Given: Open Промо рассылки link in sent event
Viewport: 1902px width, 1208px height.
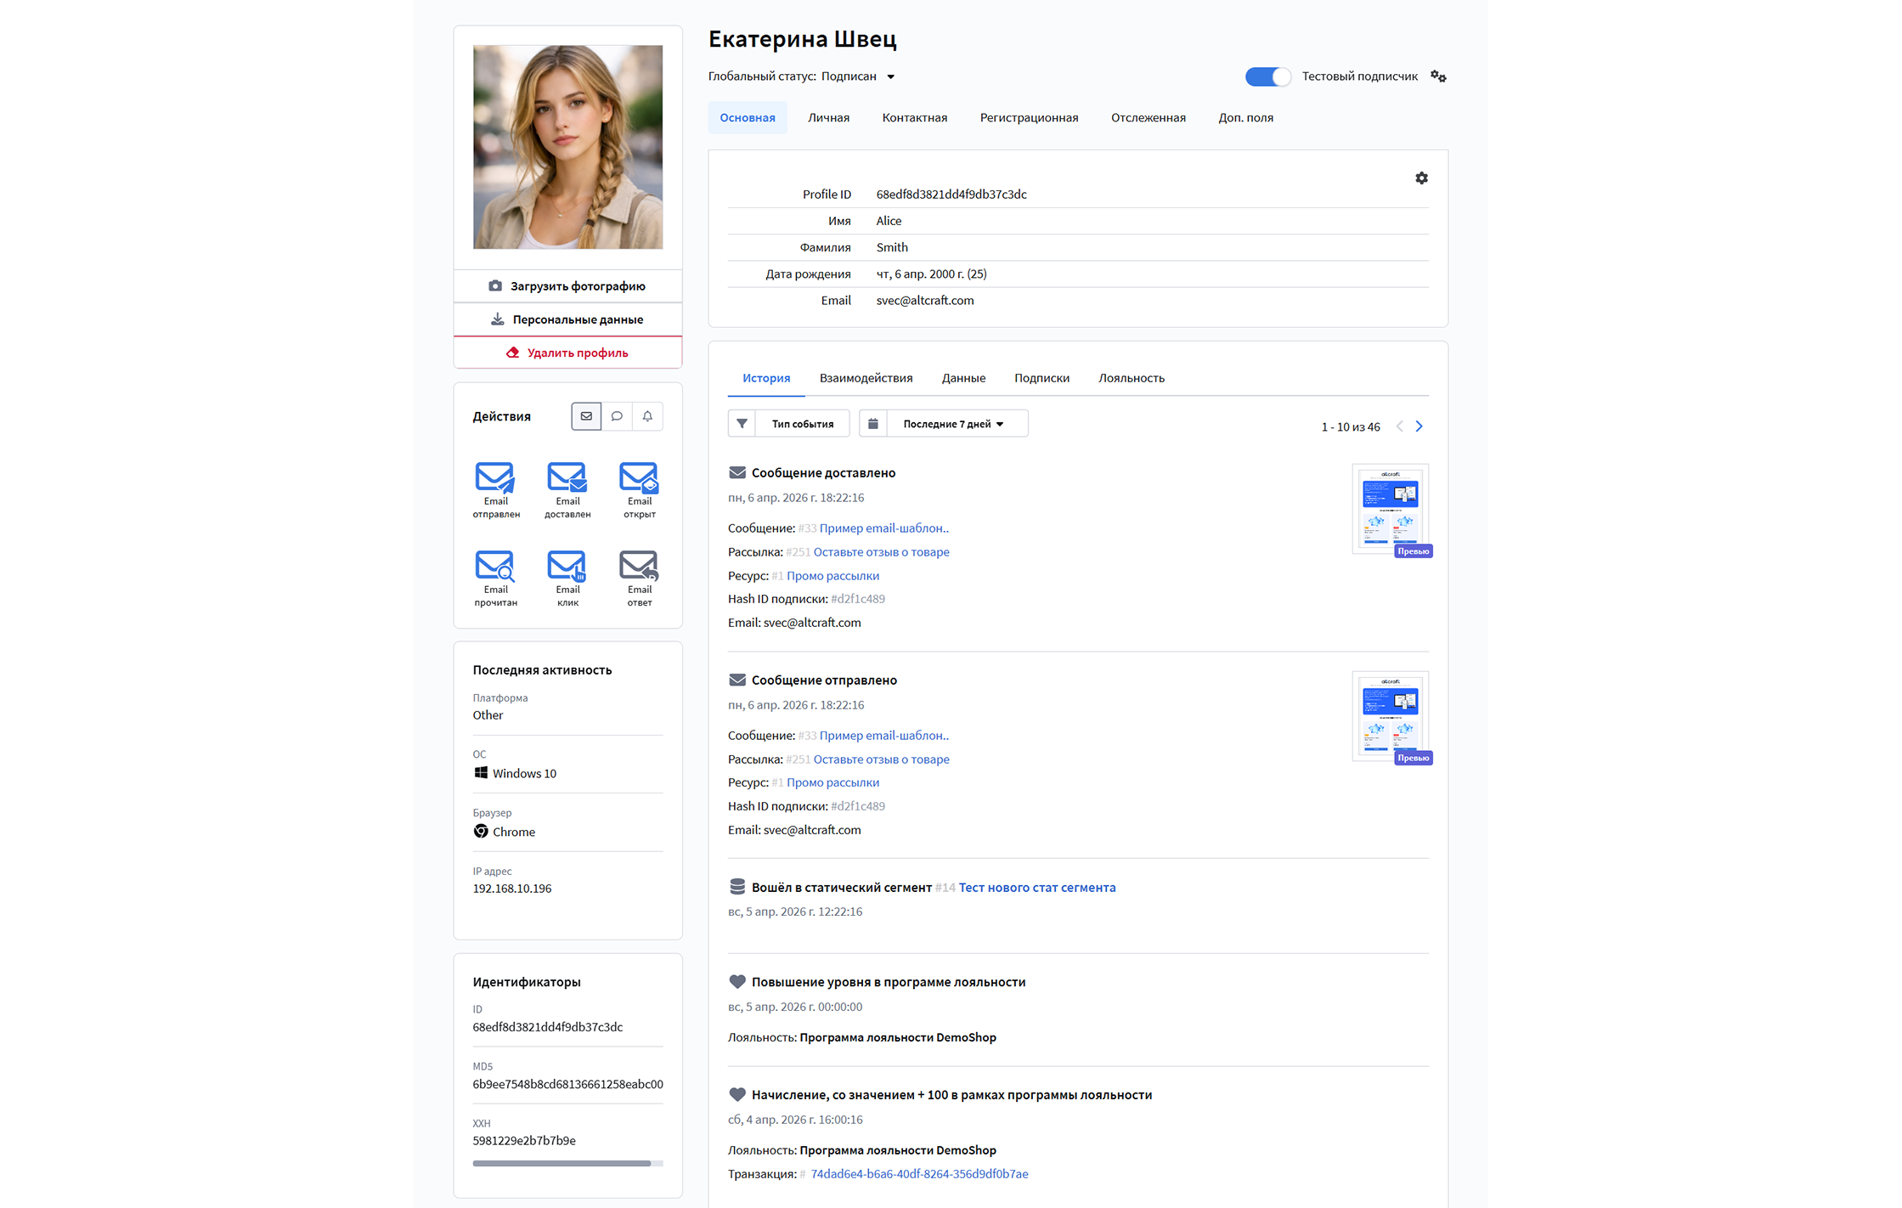Looking at the screenshot, I should coord(832,782).
